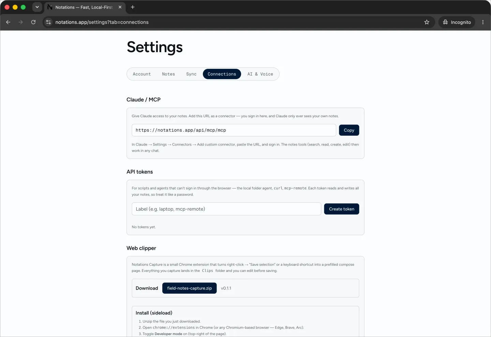The width and height of the screenshot is (491, 337).
Task: Select the Connections tab
Action: click(222, 74)
